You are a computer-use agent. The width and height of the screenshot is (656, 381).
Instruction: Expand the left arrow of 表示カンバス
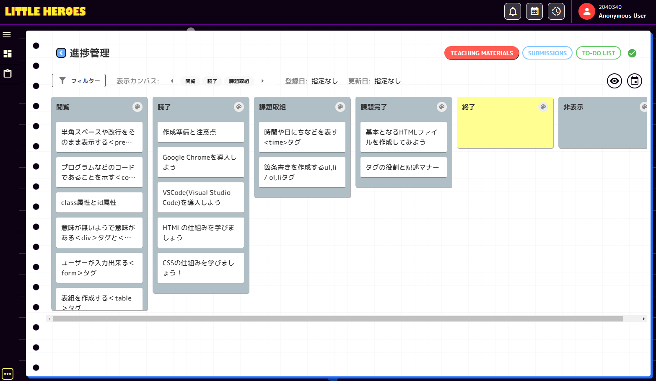[171, 81]
